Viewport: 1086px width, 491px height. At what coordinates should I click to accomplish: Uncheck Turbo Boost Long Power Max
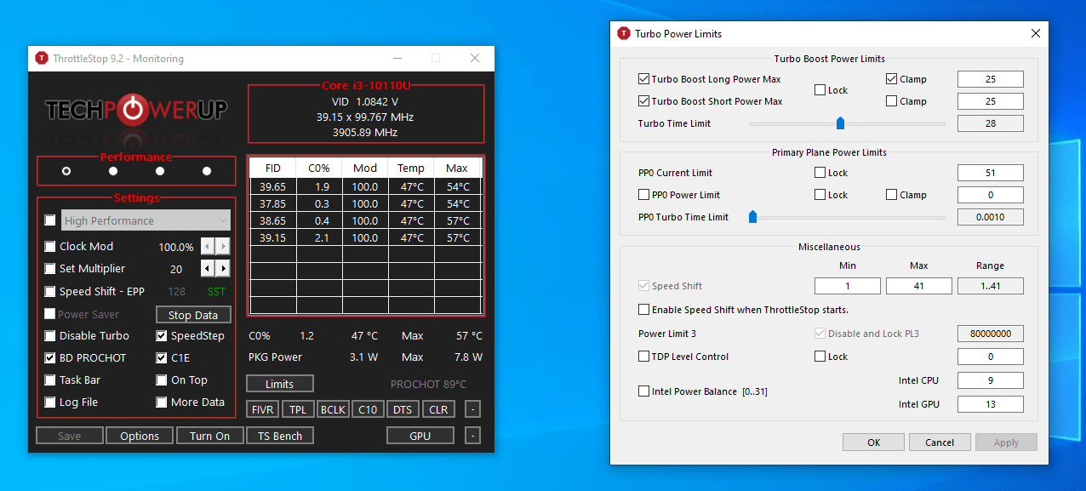point(644,79)
